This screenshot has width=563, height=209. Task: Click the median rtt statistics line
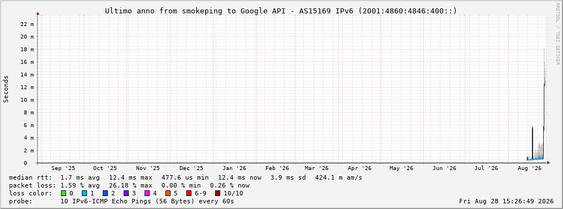click(185, 177)
